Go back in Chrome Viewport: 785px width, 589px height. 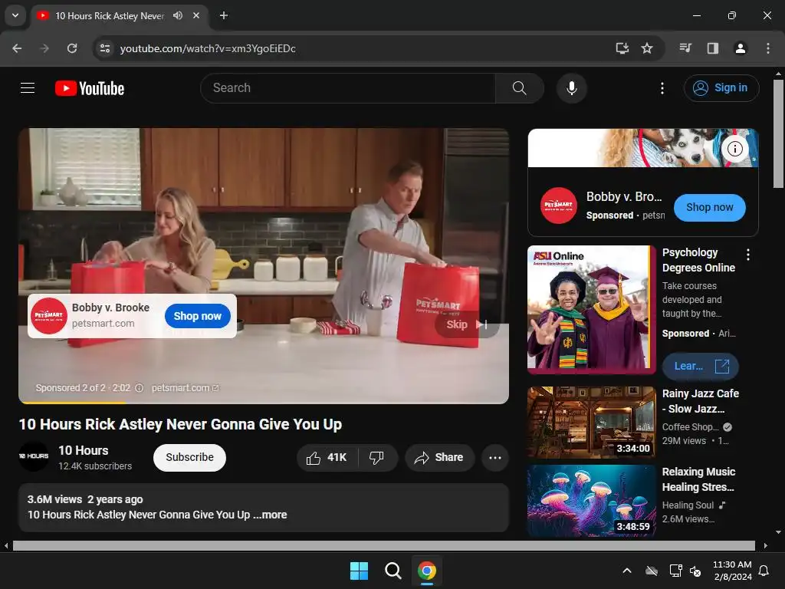click(17, 48)
